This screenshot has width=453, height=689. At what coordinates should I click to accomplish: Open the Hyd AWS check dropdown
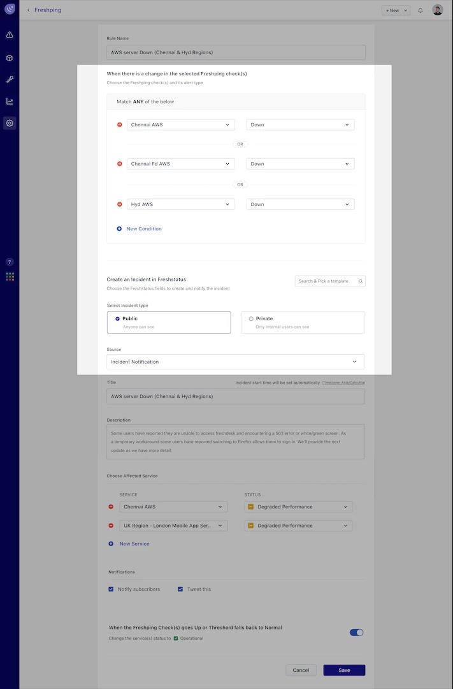(181, 204)
